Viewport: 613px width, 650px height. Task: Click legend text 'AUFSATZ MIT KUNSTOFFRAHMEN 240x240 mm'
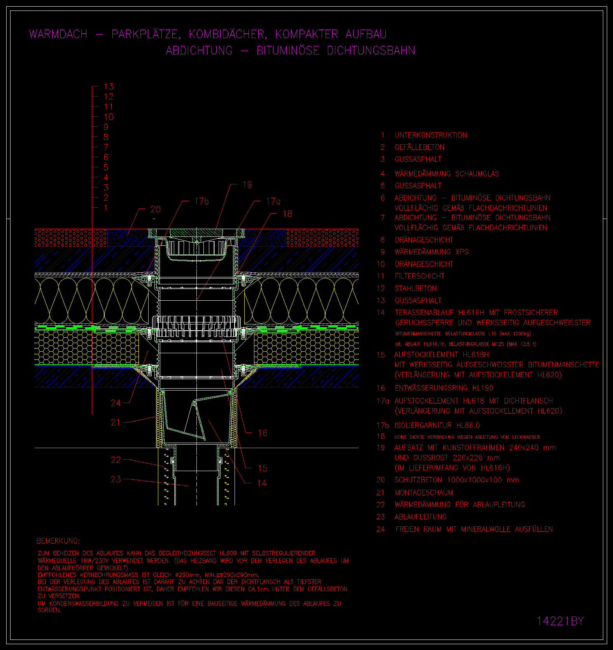475,448
